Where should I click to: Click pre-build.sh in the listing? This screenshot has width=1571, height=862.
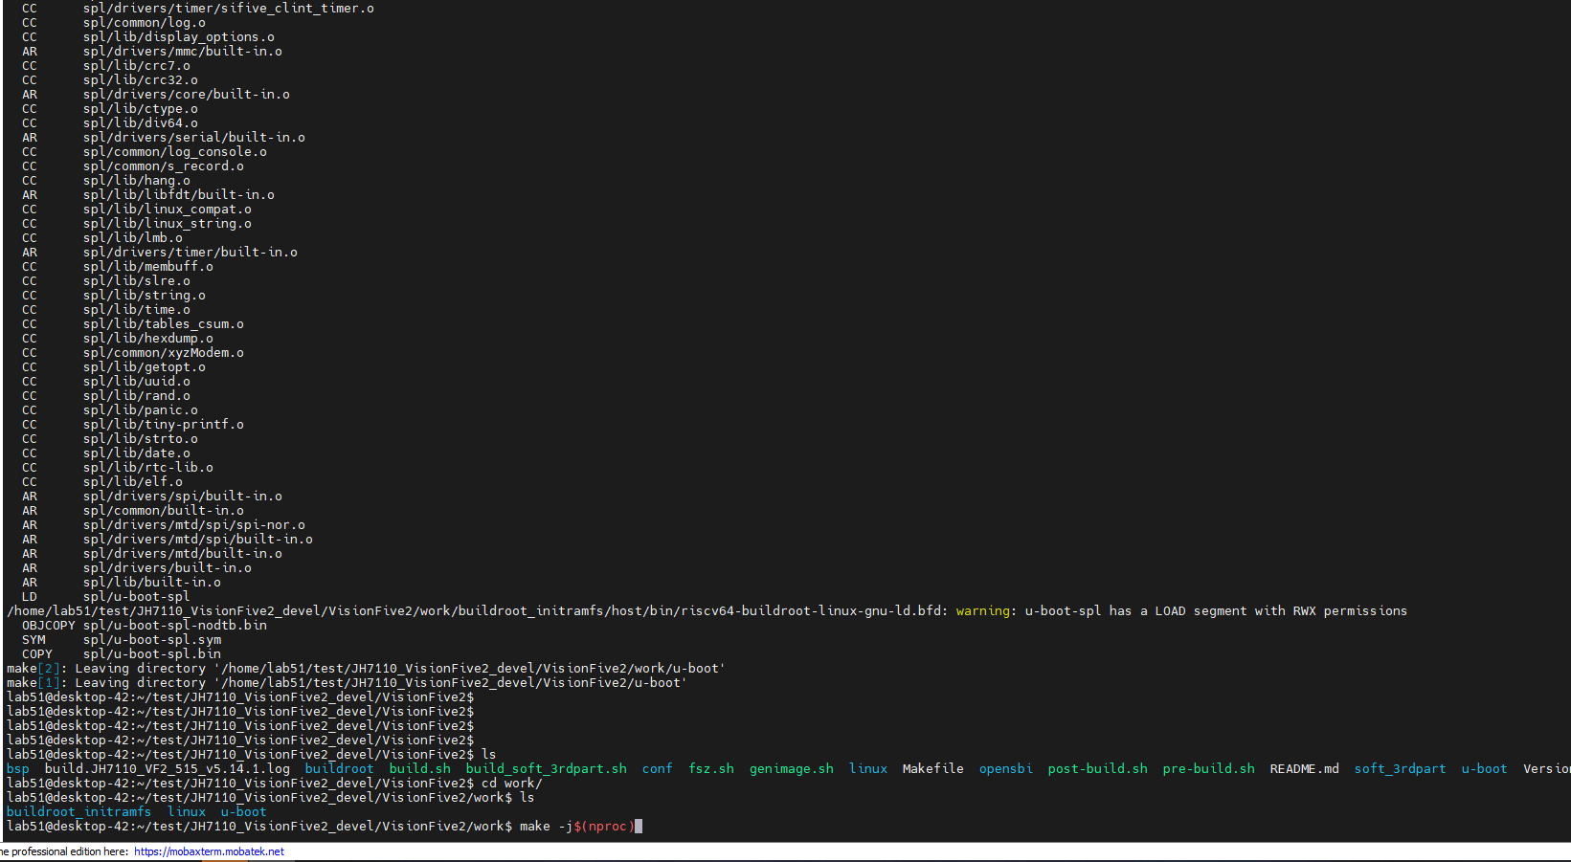pos(1208,768)
